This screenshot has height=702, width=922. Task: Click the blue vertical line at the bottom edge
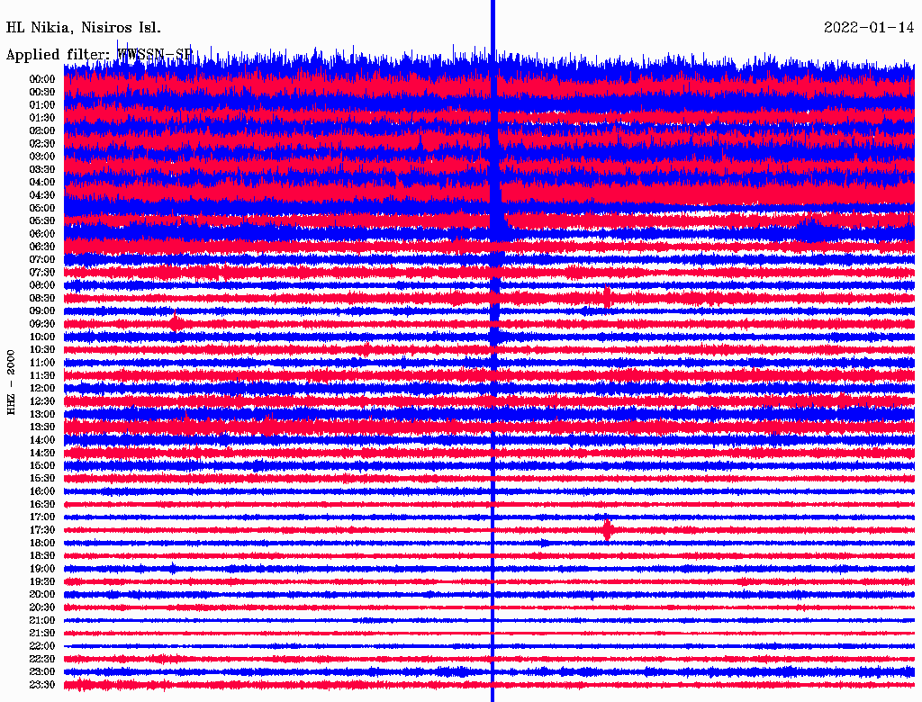(493, 693)
